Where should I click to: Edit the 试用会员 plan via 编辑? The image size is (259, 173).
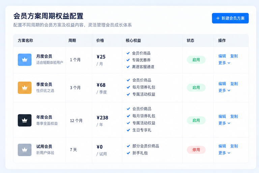[222, 146]
